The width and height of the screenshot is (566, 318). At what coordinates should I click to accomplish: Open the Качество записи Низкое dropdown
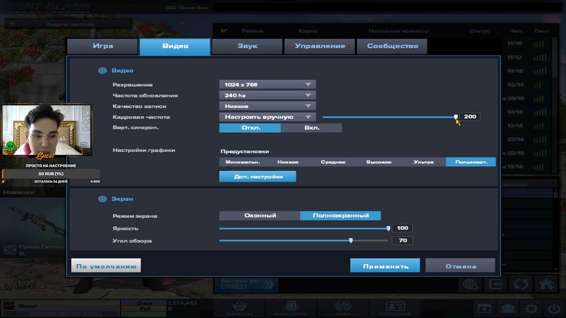[x=268, y=106]
